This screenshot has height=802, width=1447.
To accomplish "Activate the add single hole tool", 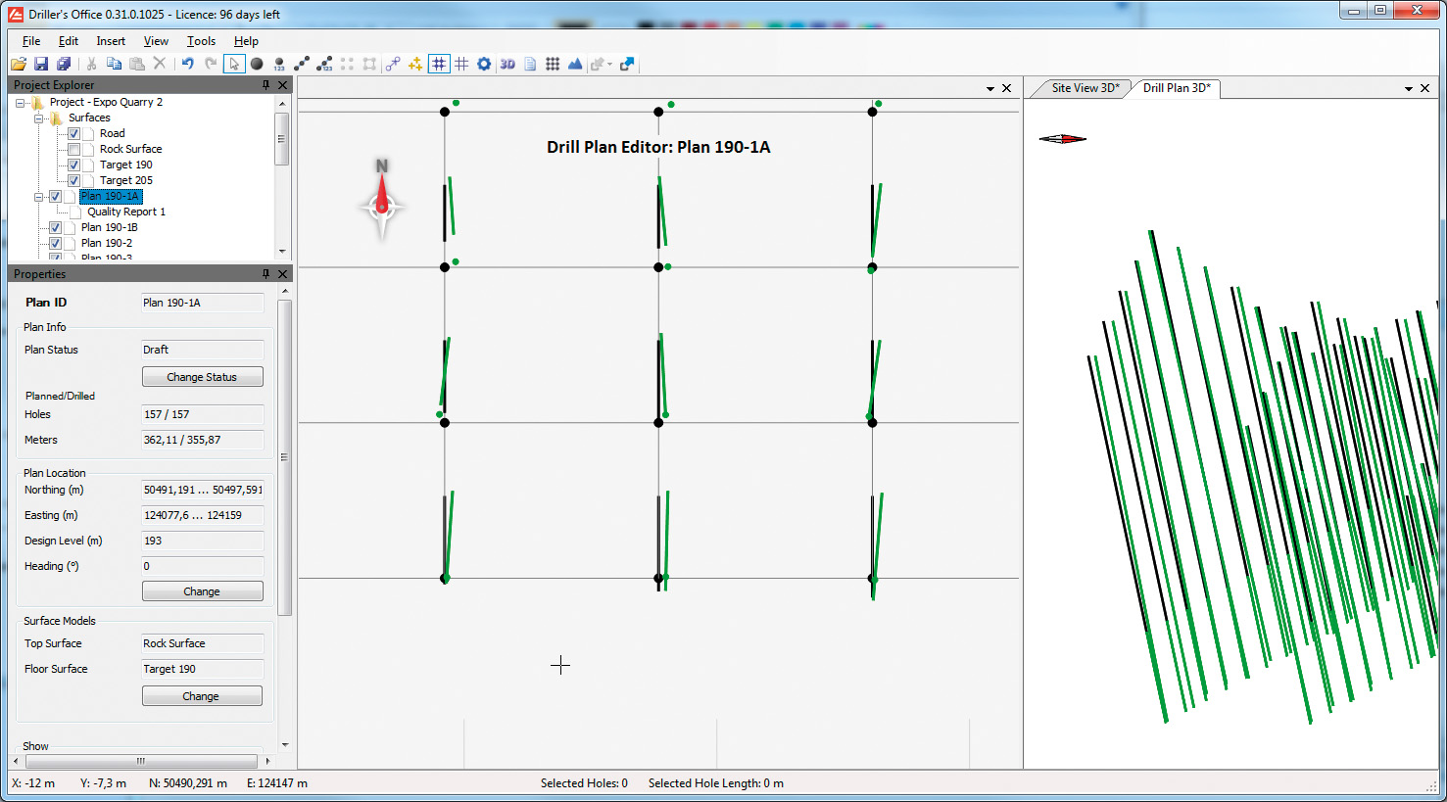I will coord(256,63).
